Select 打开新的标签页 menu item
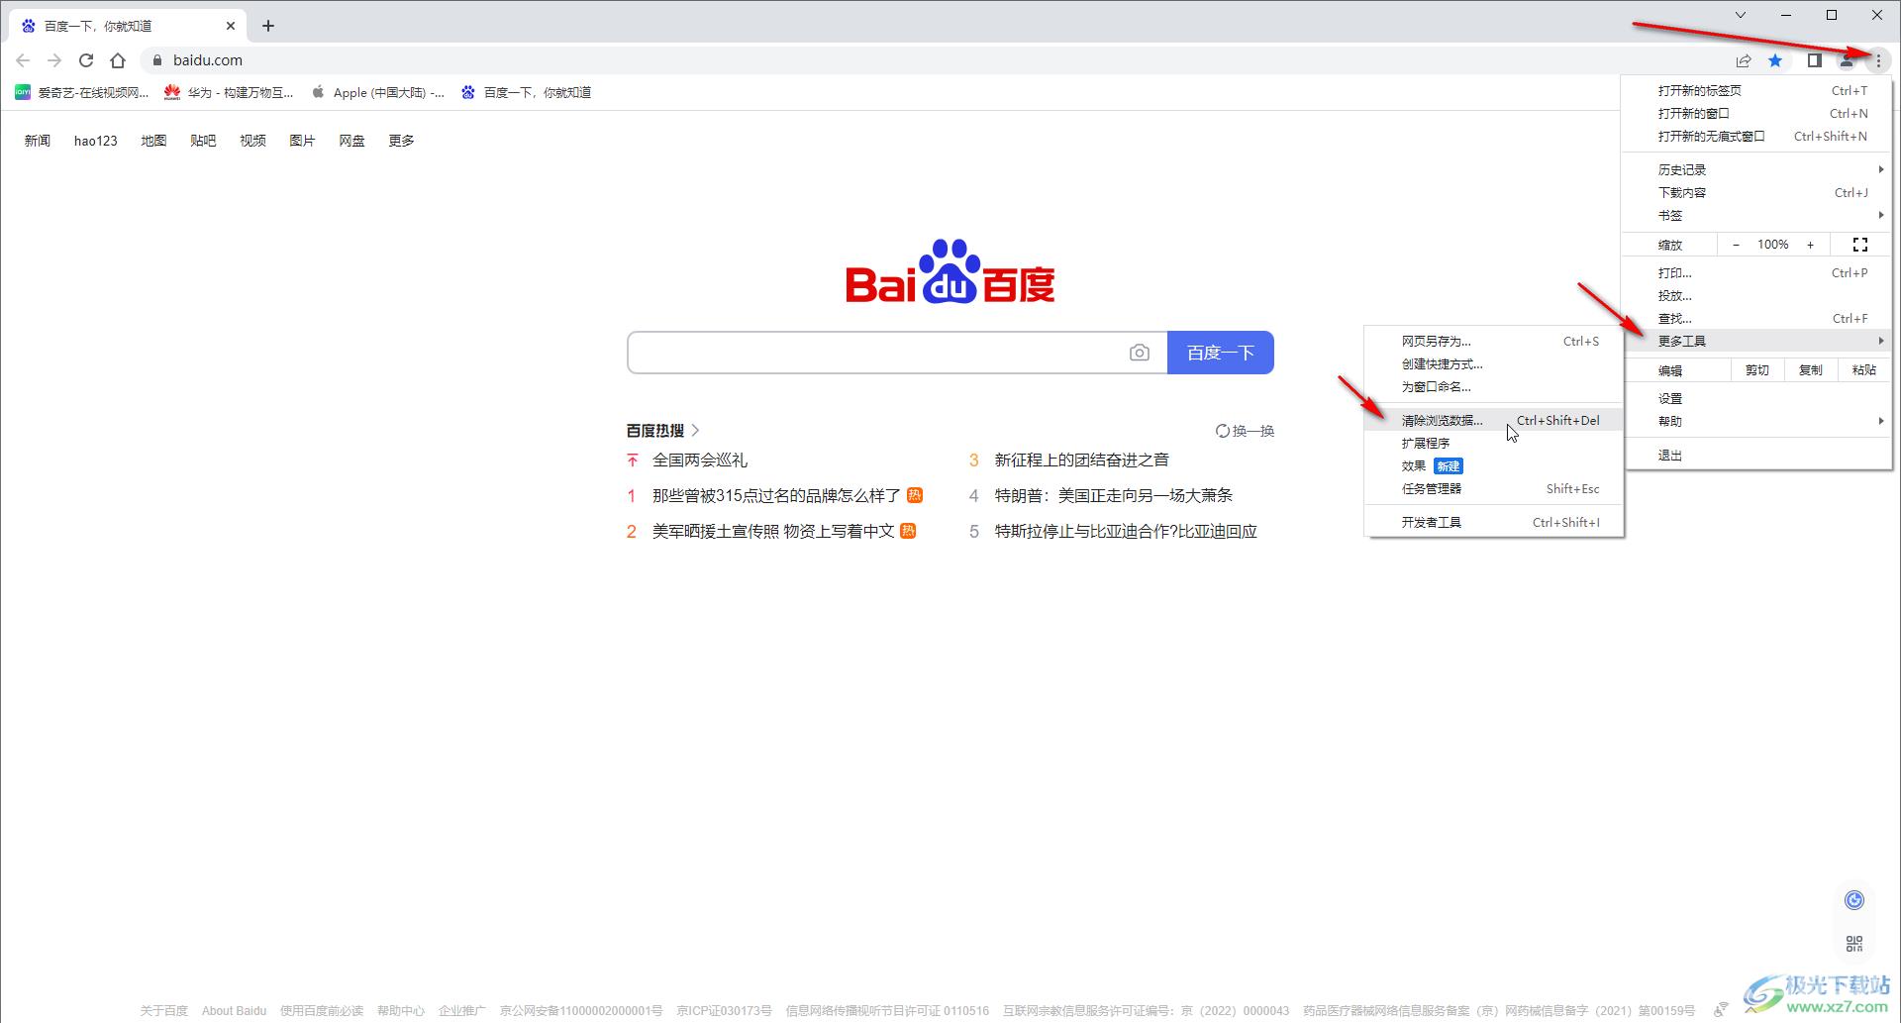 point(1757,90)
